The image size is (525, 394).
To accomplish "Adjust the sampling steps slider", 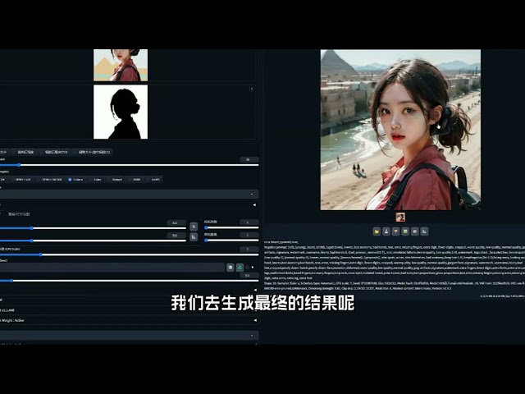I will (130, 165).
